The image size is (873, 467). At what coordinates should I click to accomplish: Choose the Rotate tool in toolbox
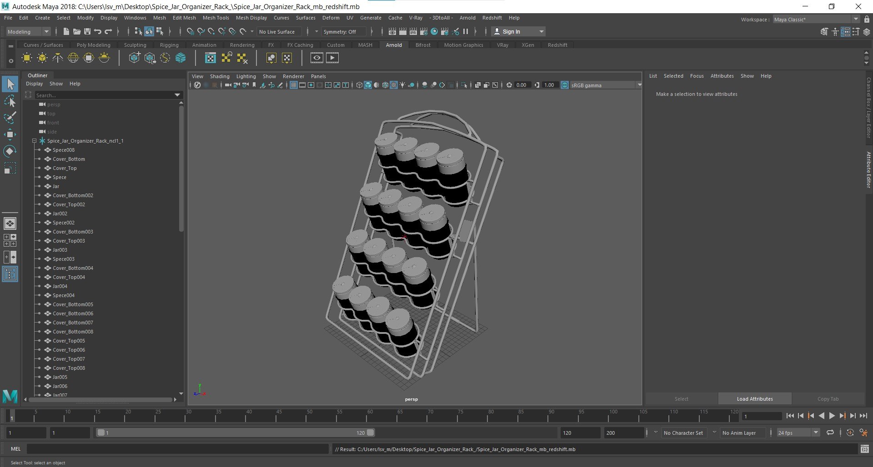pos(10,151)
